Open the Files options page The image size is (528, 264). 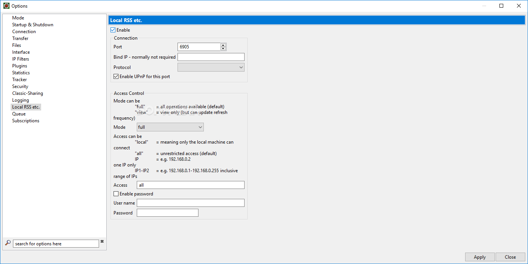17,45
